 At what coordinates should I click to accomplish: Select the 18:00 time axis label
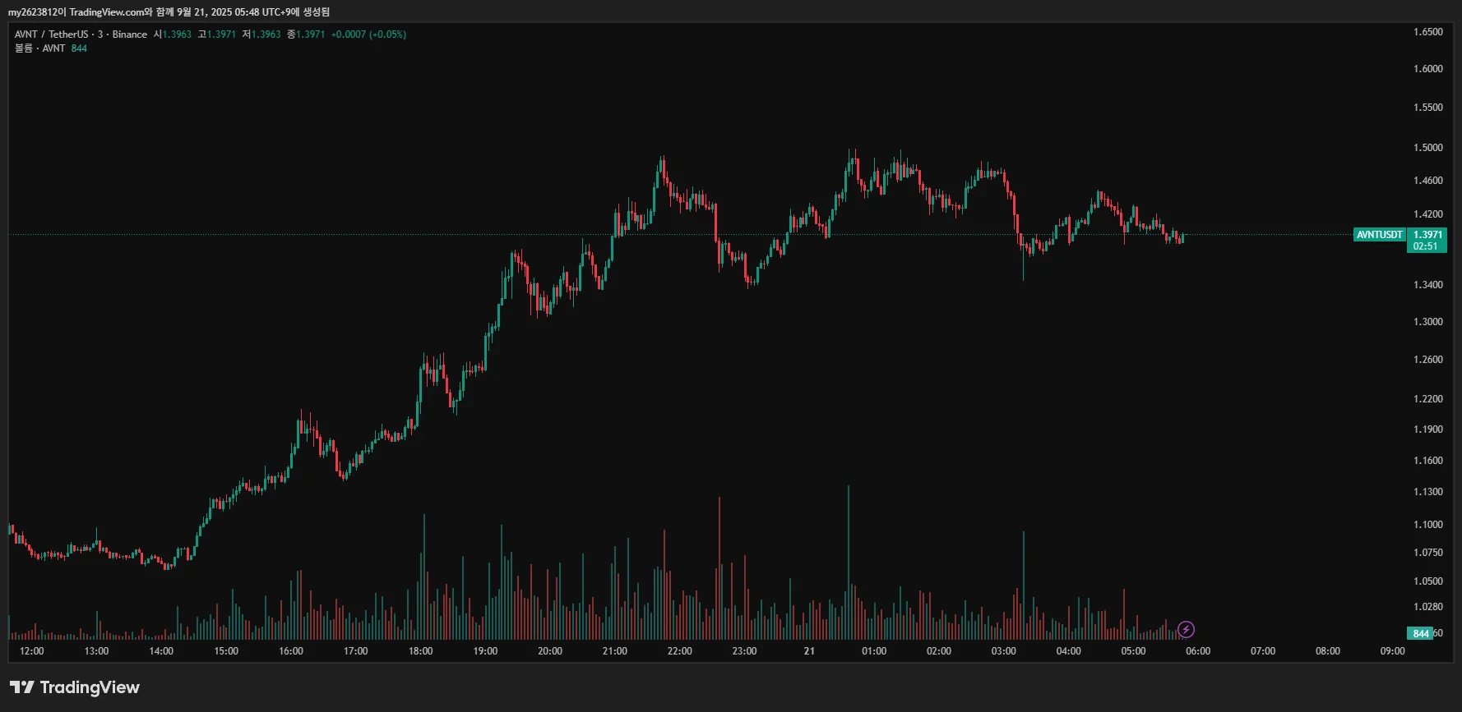[420, 651]
